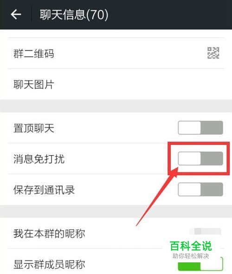Go back using the header arrow
The image size is (232, 274).
click(16, 14)
